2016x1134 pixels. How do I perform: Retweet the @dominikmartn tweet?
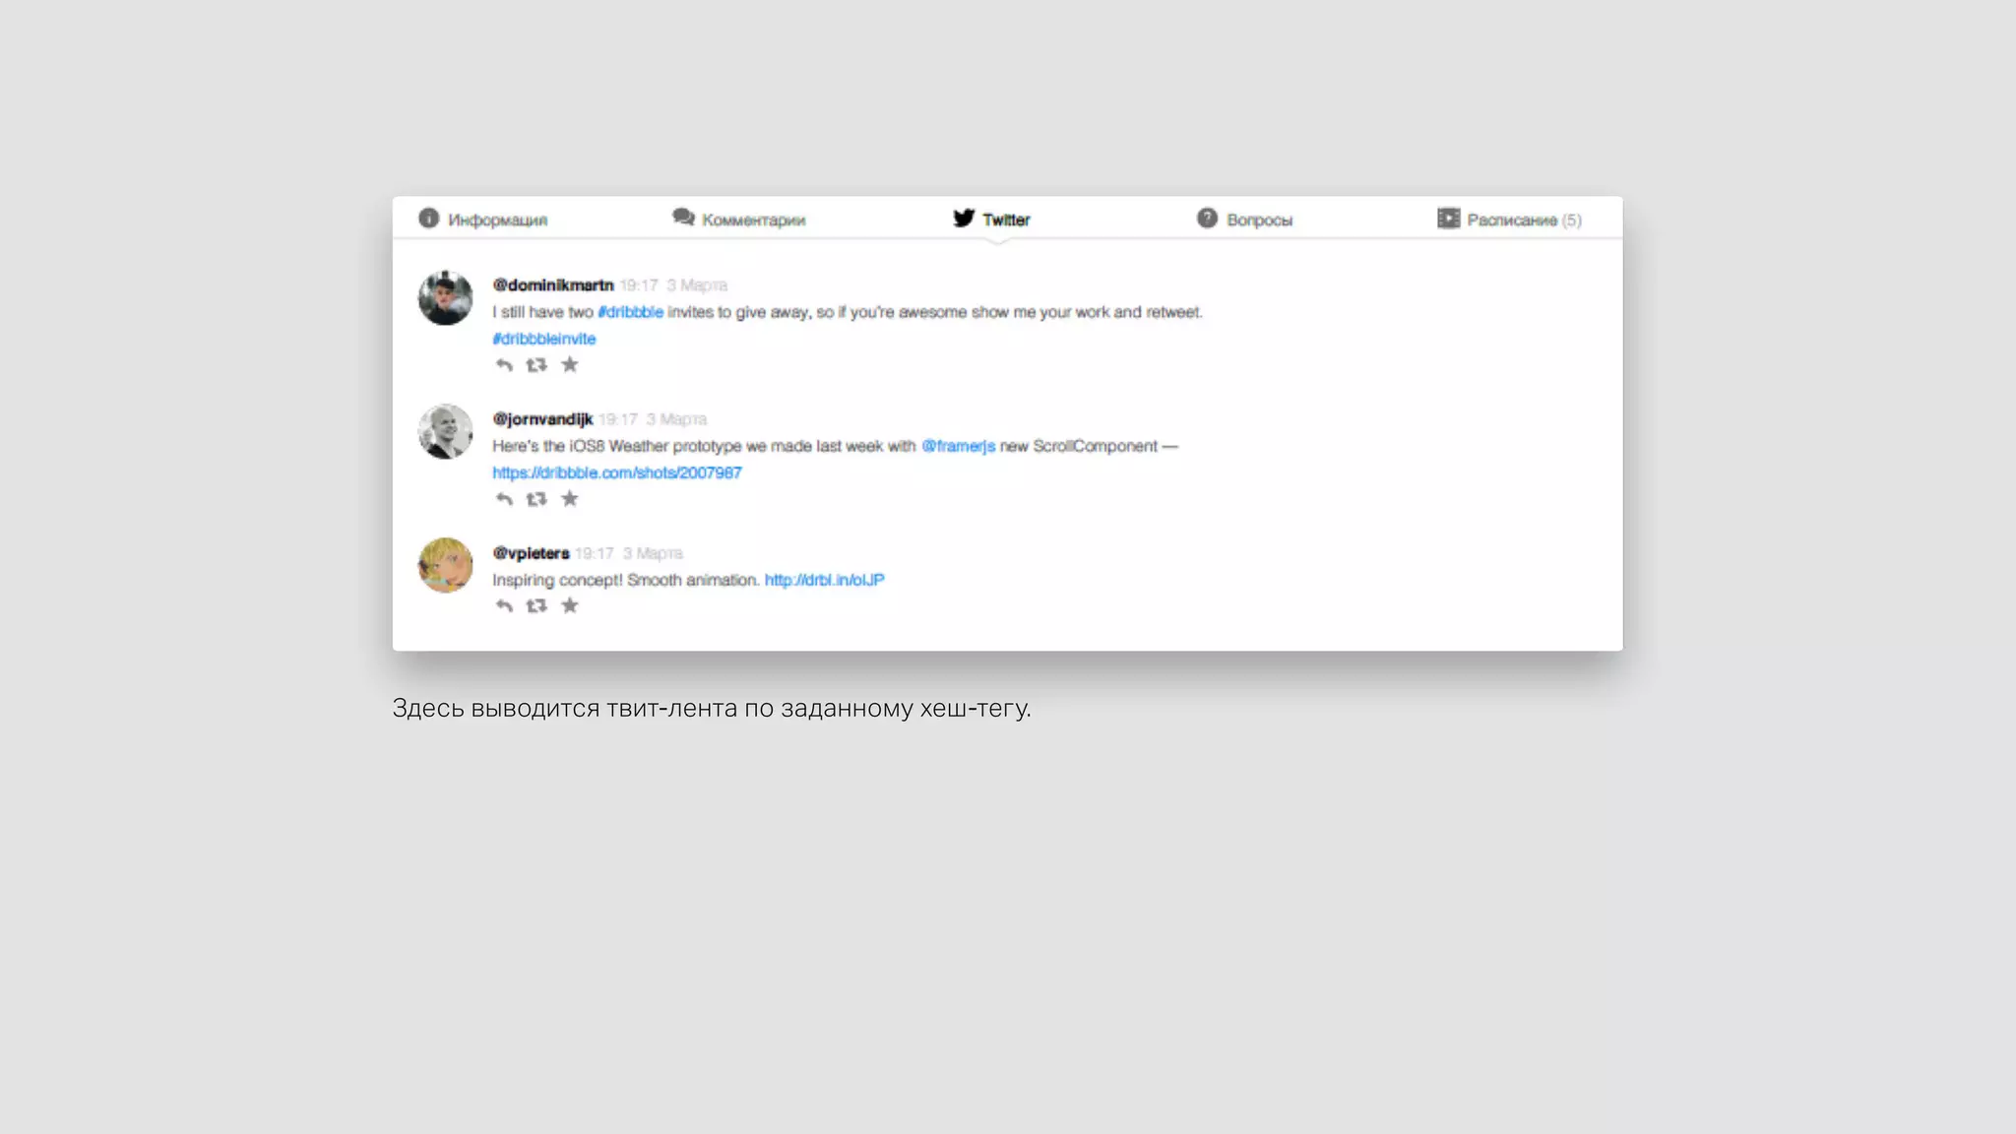coord(536,365)
